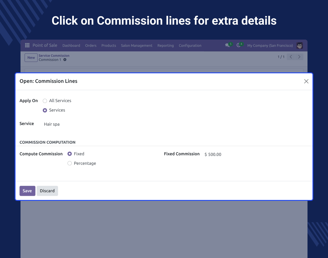
Task: Select the All Services radio option
Action: pos(45,101)
